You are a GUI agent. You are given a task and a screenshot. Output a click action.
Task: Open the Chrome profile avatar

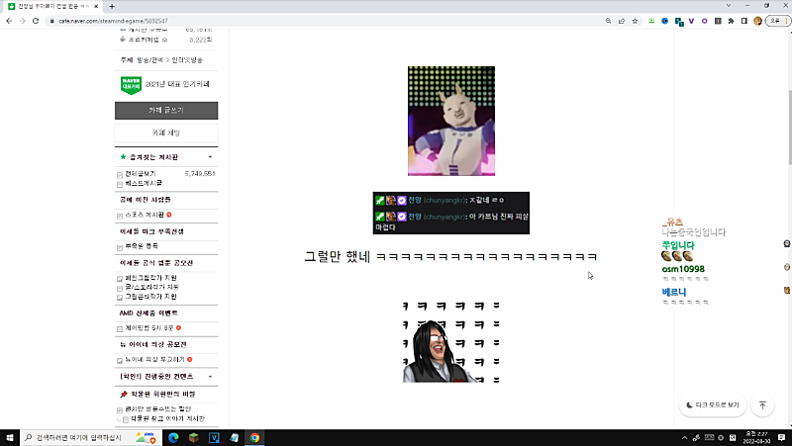pyautogui.click(x=757, y=21)
